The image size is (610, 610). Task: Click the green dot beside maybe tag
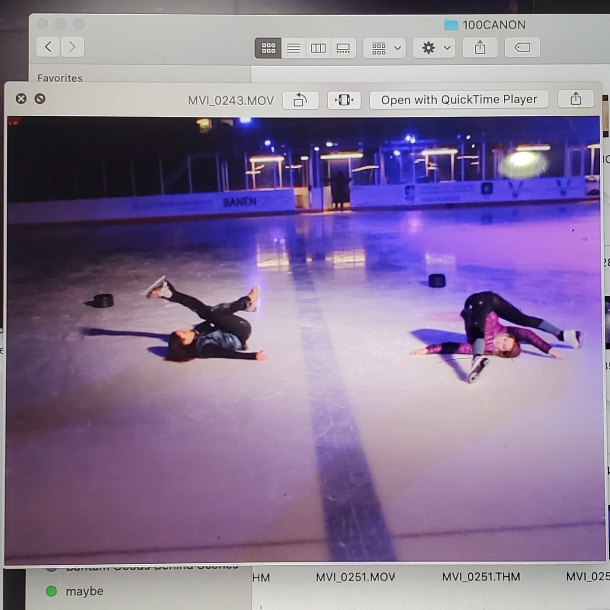point(51,591)
